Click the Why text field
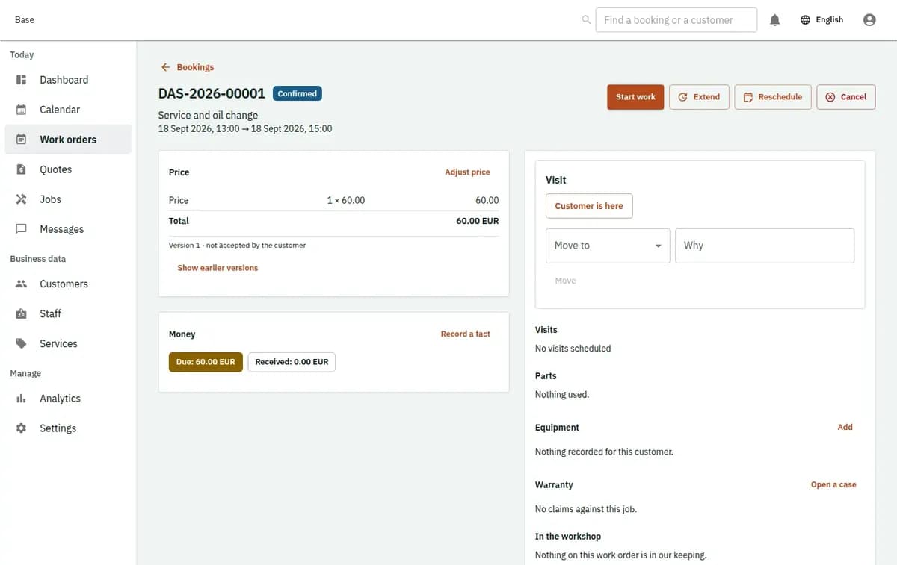 765,246
